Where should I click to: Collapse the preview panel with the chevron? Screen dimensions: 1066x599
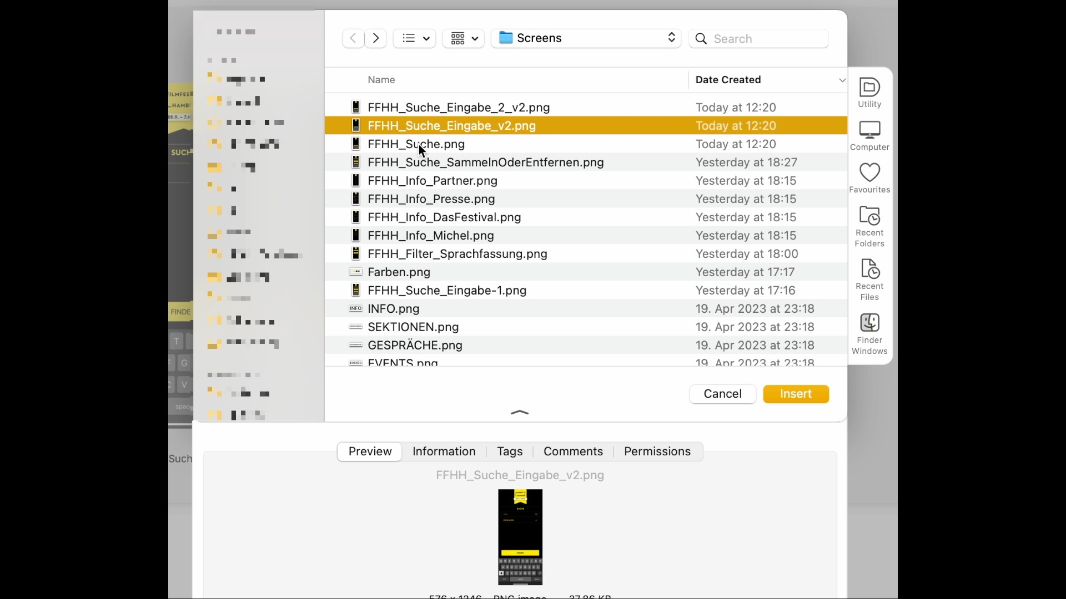[x=520, y=412]
